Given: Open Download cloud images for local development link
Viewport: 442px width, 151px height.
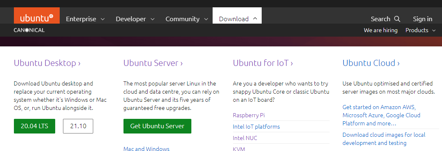Looking at the screenshot, I should (384, 139).
